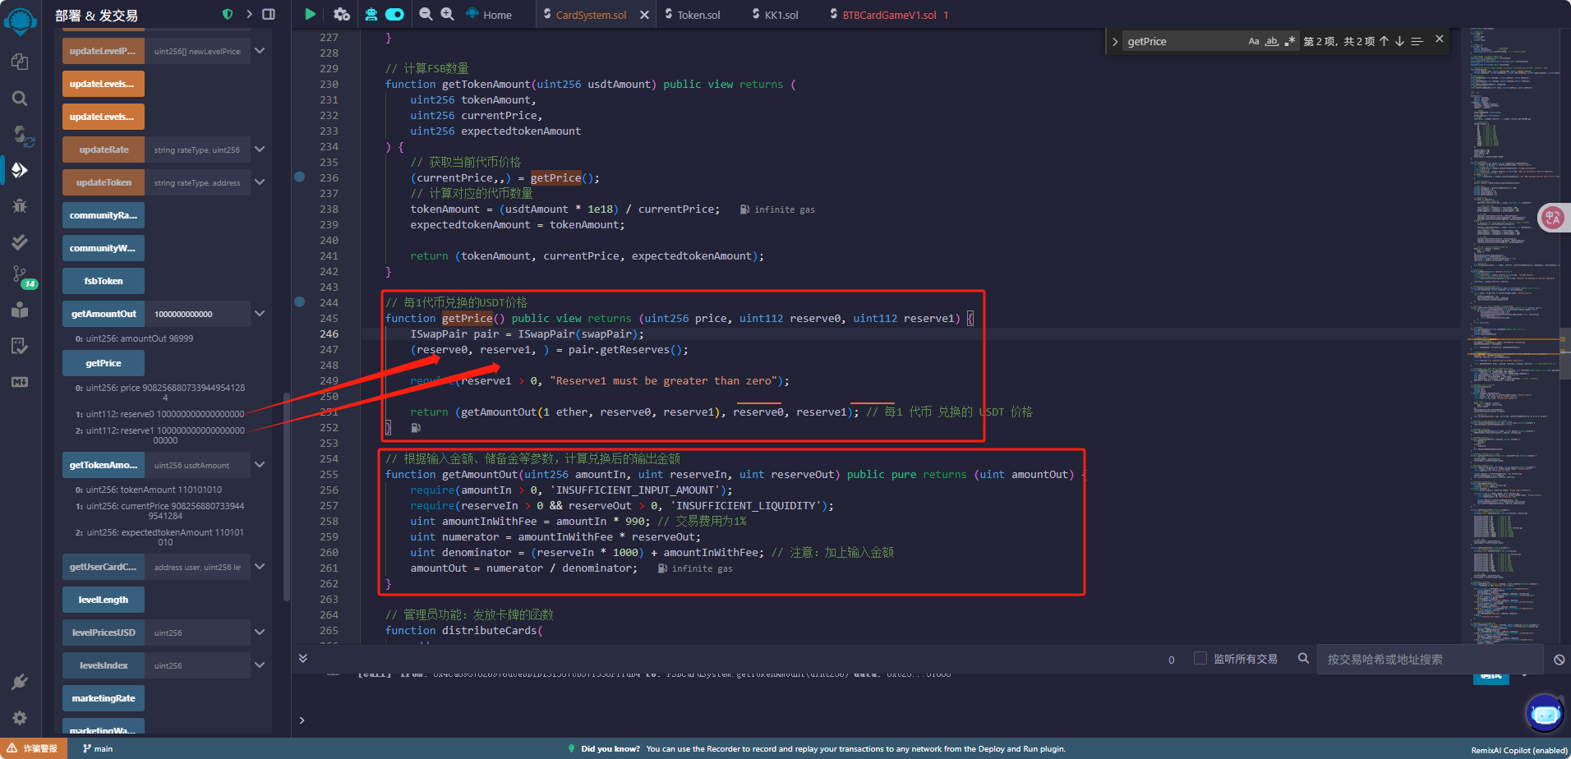1571x759 pixels.
Task: Expand the updateLevelP... function arguments
Action: (x=260, y=51)
